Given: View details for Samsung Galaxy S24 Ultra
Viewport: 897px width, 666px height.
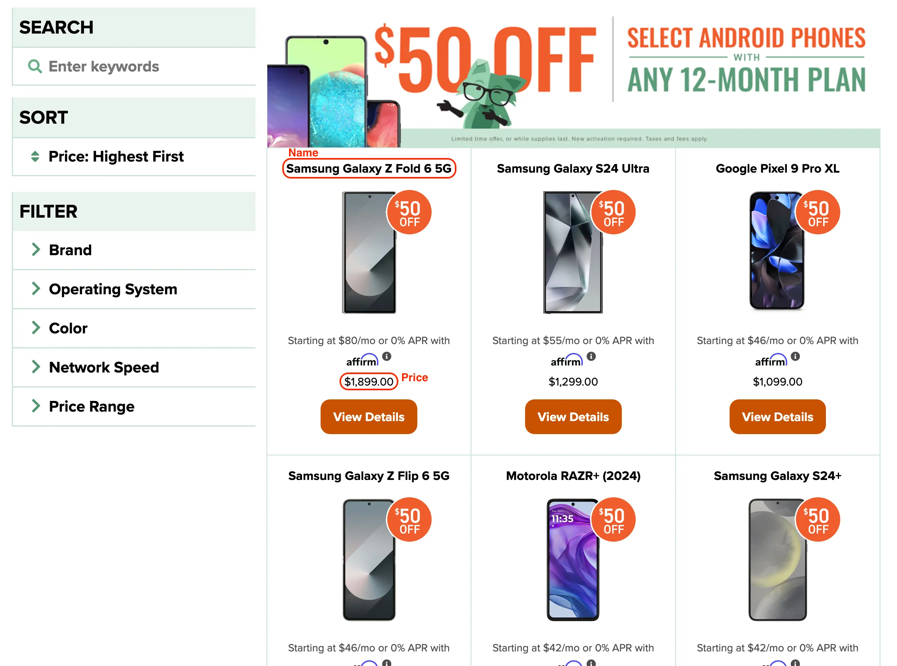Looking at the screenshot, I should click(x=572, y=417).
